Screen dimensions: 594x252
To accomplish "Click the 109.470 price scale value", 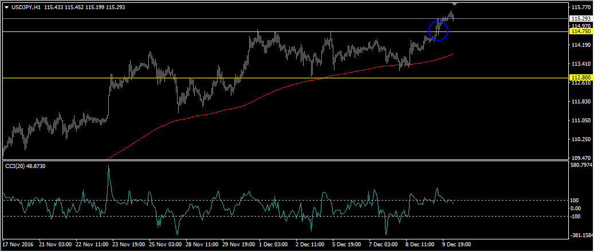I will click(581, 158).
